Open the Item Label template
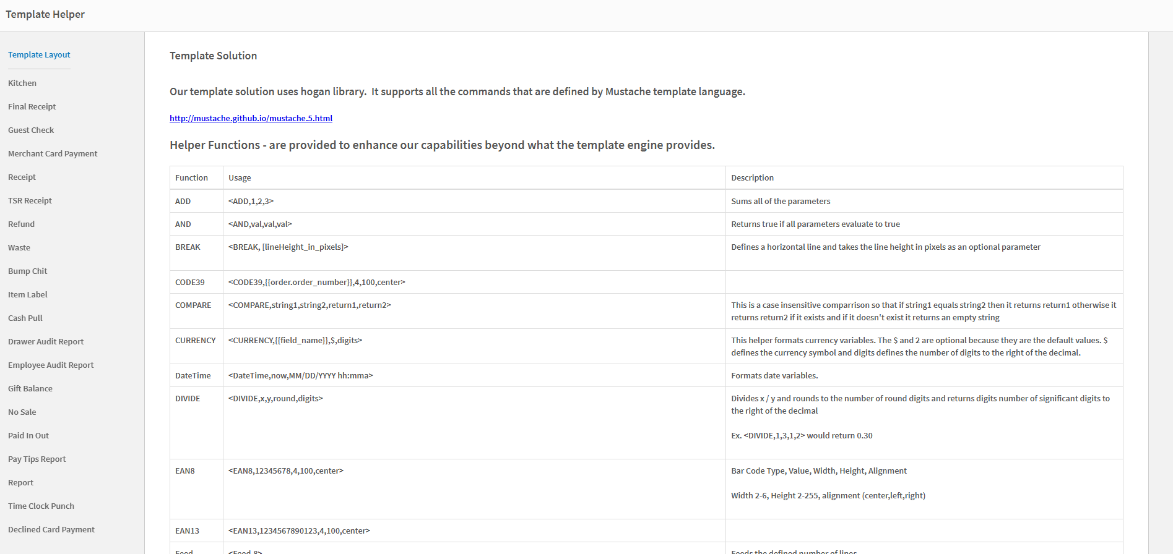Viewport: 1173px width, 554px height. pos(27,294)
